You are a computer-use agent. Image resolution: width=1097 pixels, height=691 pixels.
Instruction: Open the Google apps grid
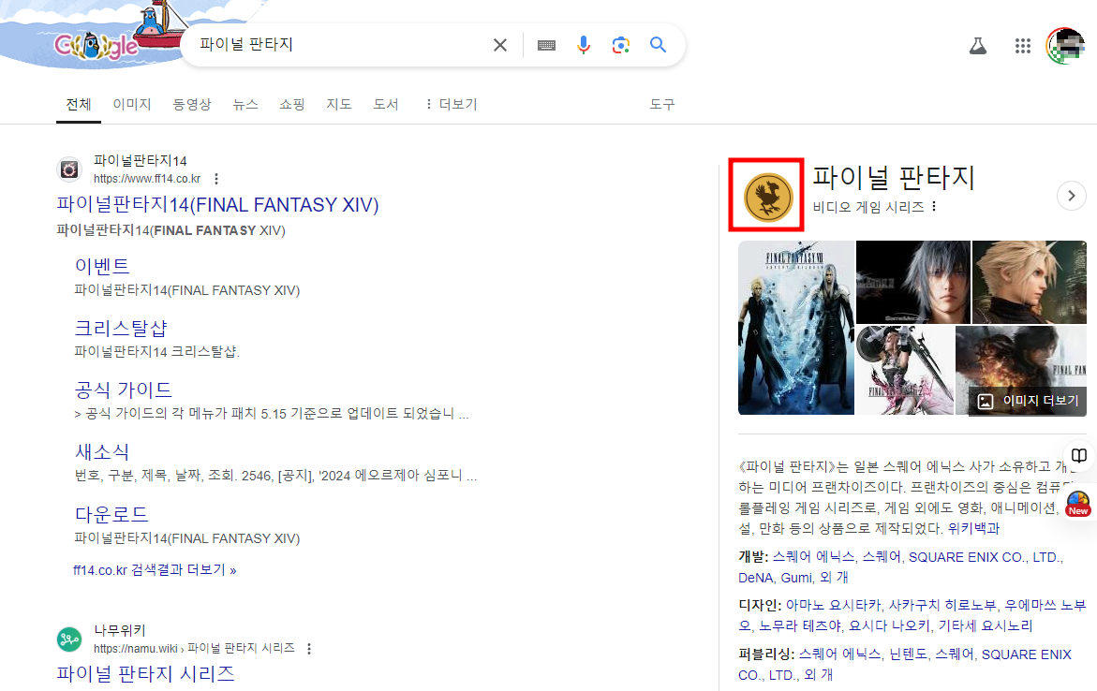pyautogui.click(x=1022, y=46)
